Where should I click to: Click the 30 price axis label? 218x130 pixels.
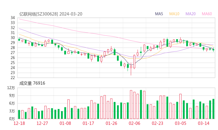click(x=13, y=38)
